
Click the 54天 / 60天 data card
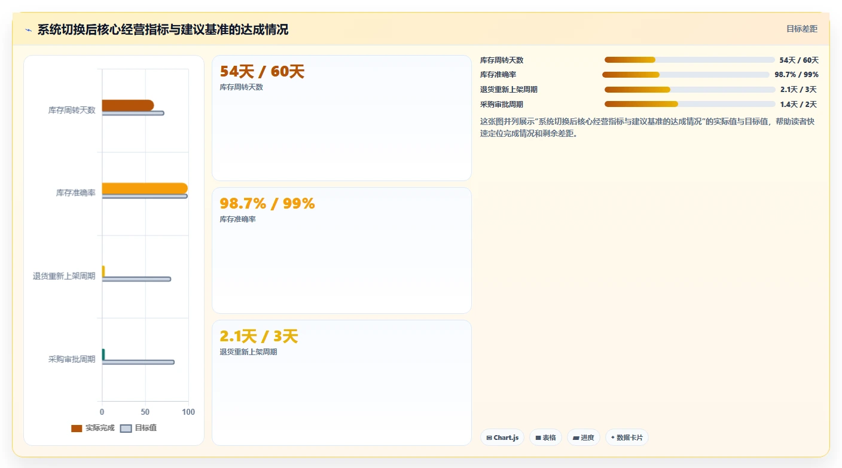pos(341,118)
